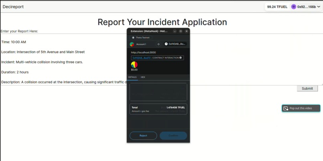Click the 'Description: A collision occurred' line
This screenshot has height=161, width=323.
[64, 82]
